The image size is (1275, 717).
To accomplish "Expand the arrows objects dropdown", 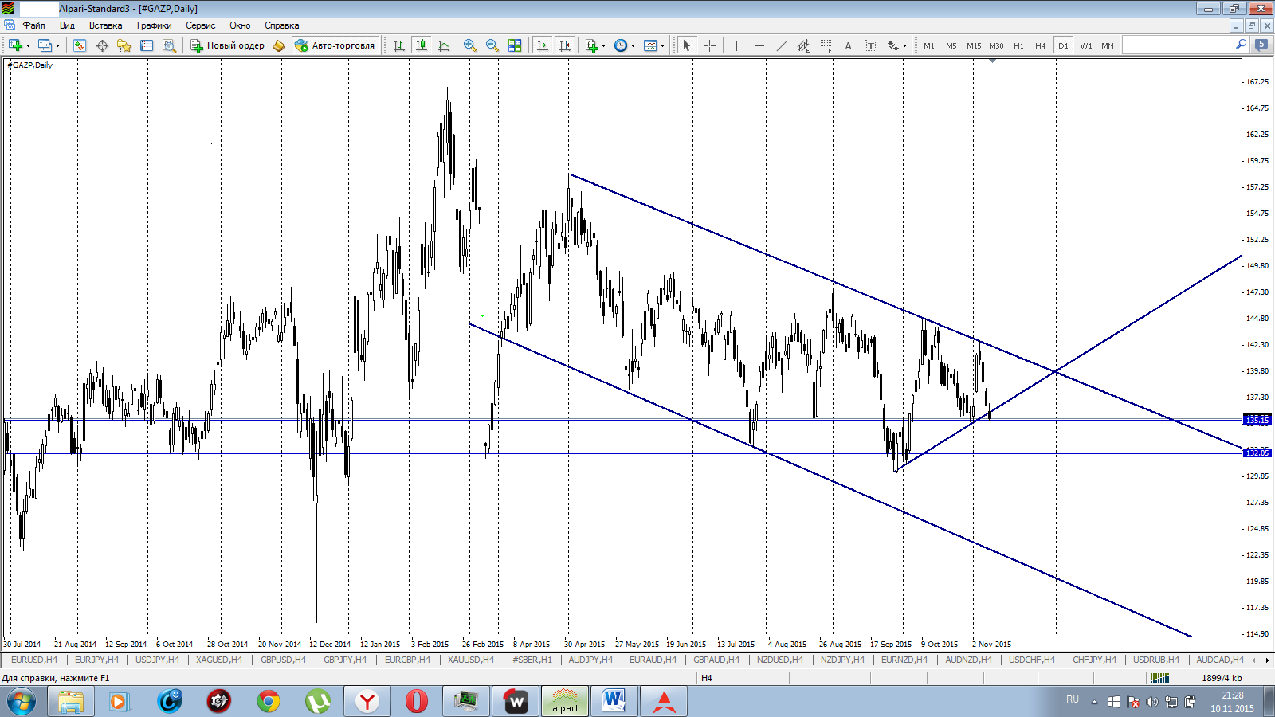I will coord(904,45).
